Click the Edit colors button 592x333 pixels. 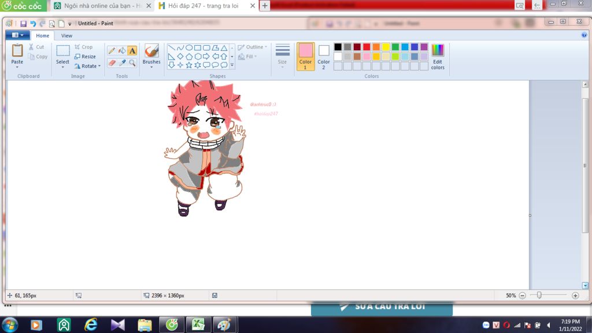tap(438, 57)
